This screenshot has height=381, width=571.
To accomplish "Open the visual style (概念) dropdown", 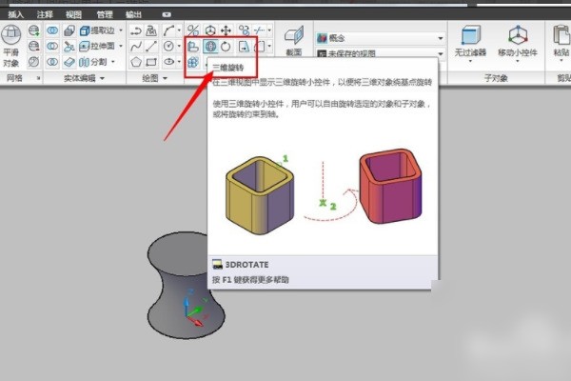I will (441, 37).
